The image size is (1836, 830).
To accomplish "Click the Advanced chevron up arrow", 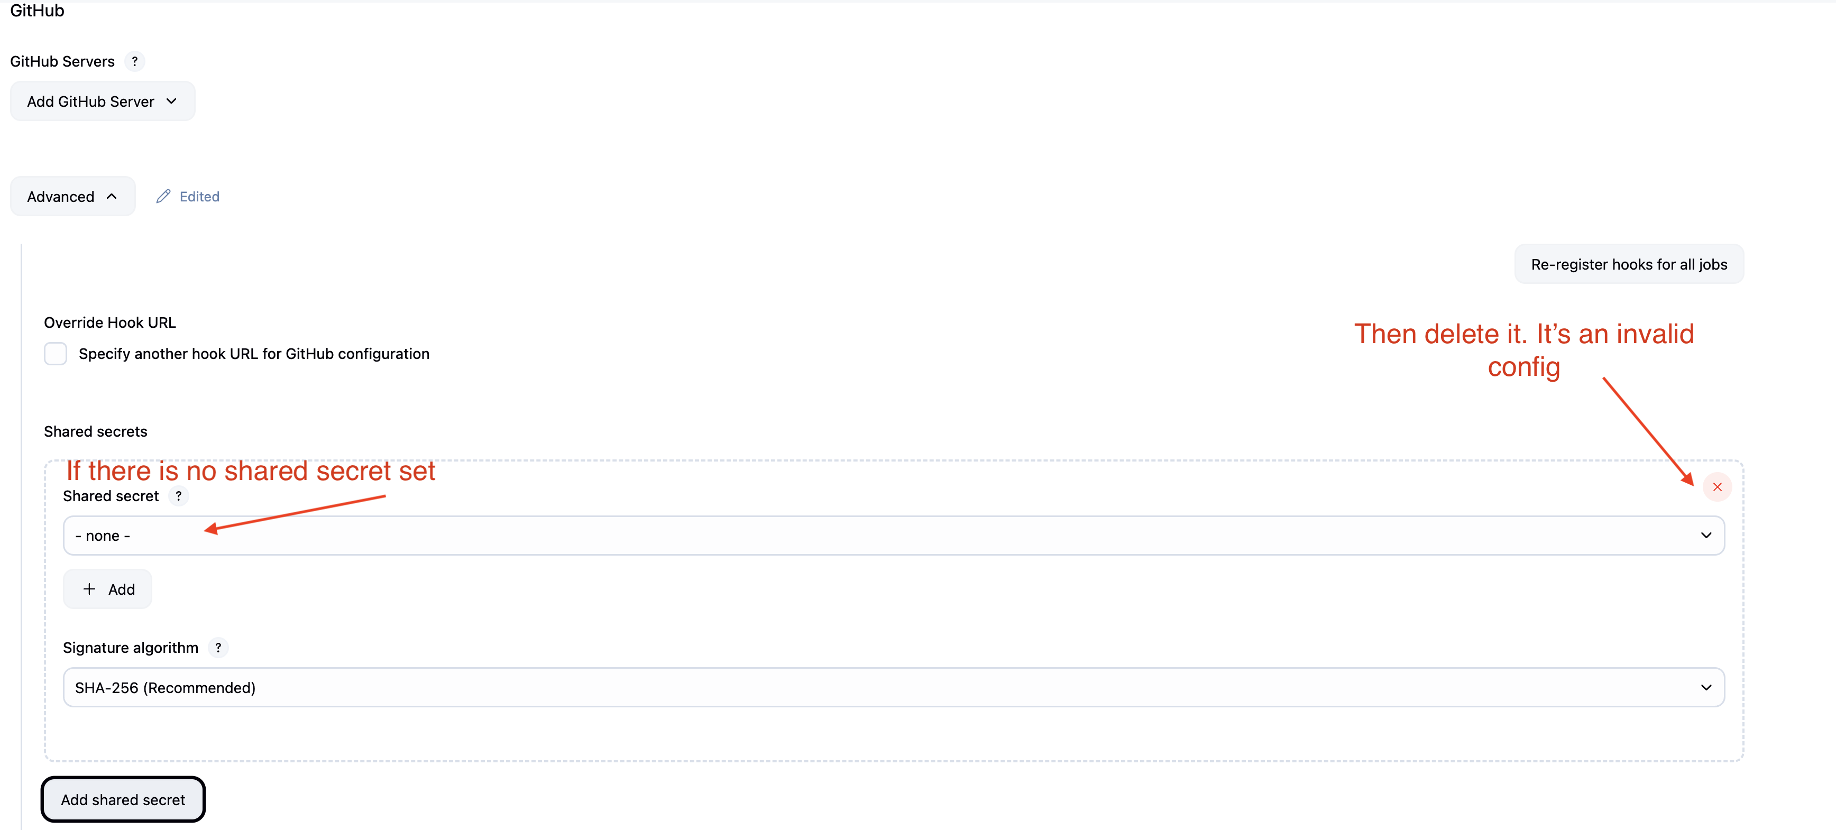I will point(112,197).
